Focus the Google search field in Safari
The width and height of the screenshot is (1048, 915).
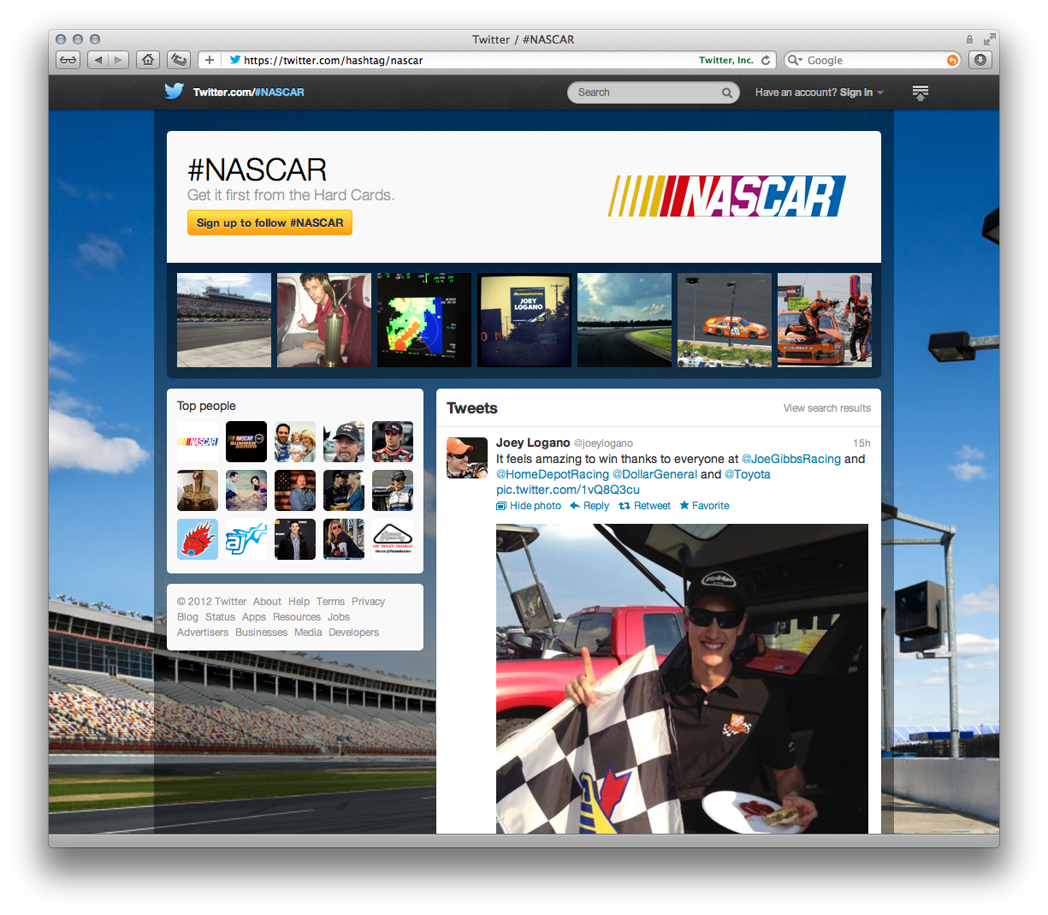[873, 60]
